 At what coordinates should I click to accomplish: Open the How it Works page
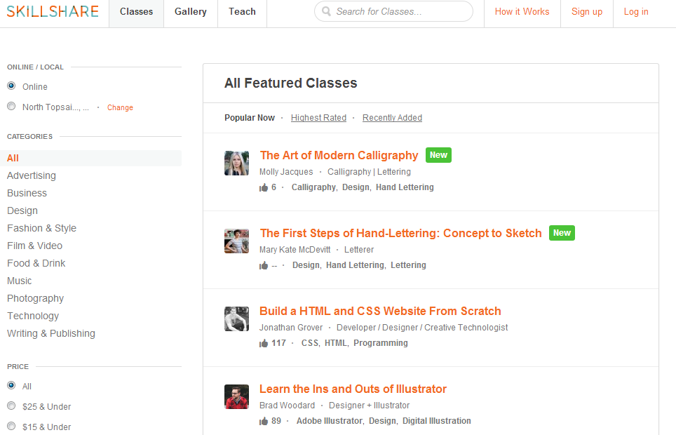point(522,12)
